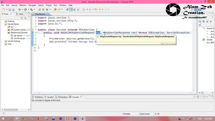Screen dimensions: 215x121
Task: Save the file with the toolbar Save icon
Action: click(10, 9)
